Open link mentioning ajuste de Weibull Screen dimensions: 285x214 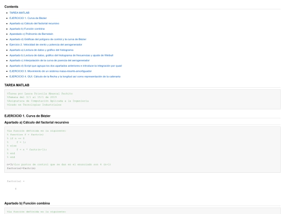[61, 55]
